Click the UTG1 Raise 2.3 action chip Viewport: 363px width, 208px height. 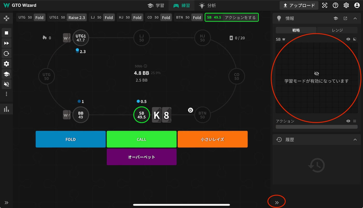76,18
